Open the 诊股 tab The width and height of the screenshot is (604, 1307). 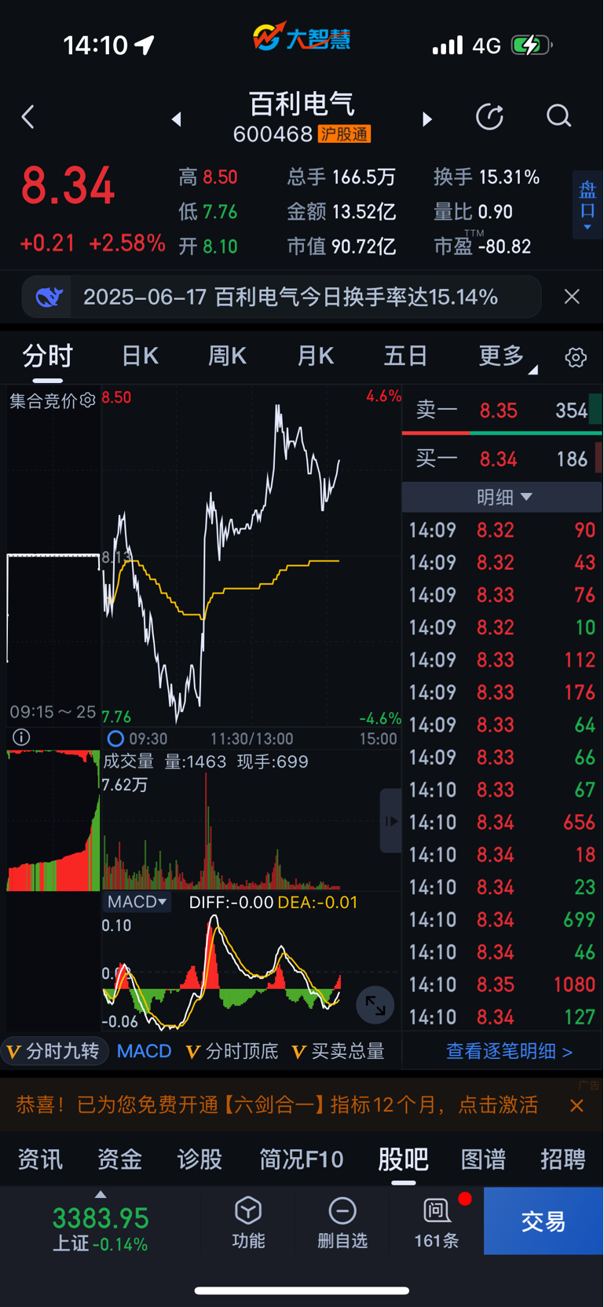200,1159
